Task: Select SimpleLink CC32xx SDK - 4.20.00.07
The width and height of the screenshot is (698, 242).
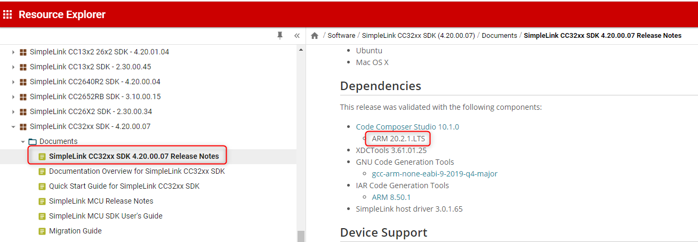Action: click(x=90, y=127)
